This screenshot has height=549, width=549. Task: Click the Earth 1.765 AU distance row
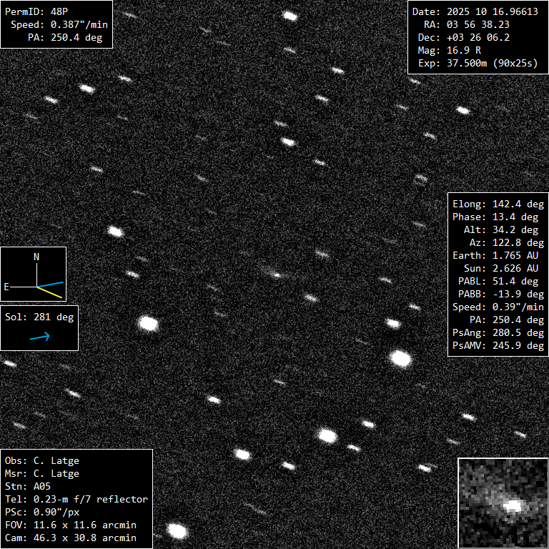point(498,255)
